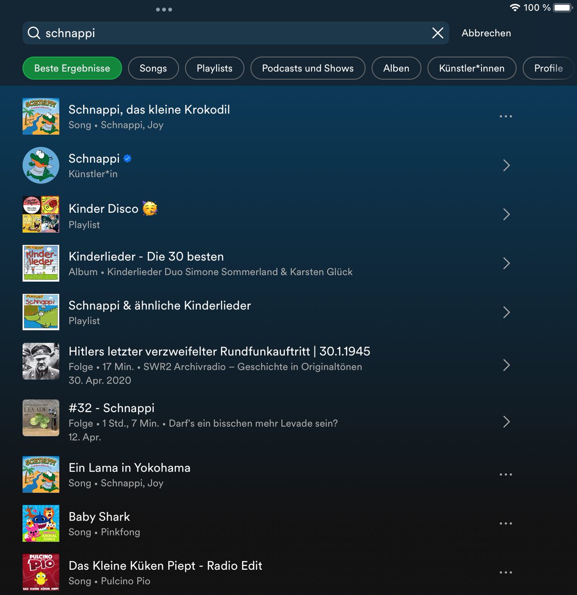
Task: Tap the verified badge next to Schnappi
Action: (127, 159)
